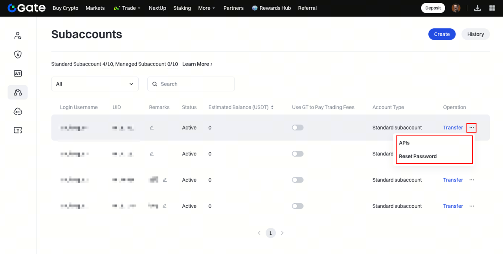Open the grid apps icon in header

[492, 8]
